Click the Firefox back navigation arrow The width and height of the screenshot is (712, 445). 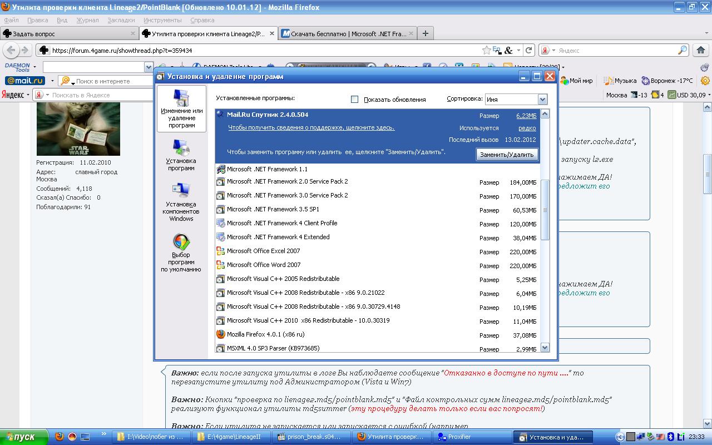tap(11, 50)
